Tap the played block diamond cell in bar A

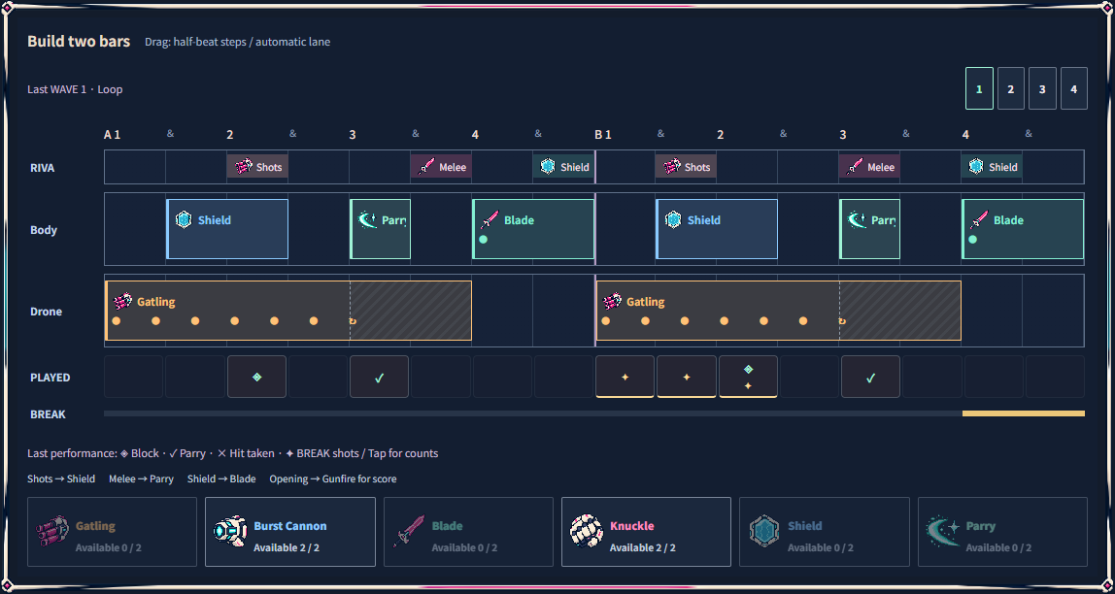coord(256,377)
